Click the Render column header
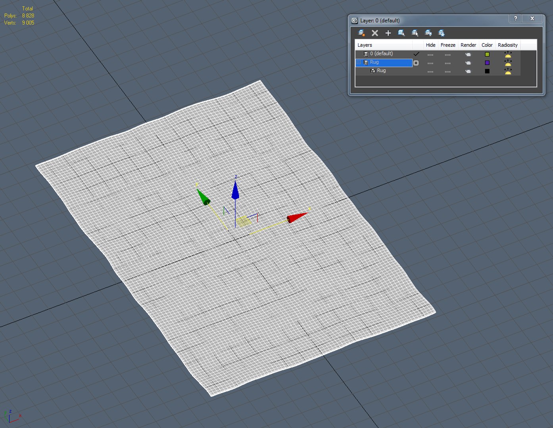 468,45
